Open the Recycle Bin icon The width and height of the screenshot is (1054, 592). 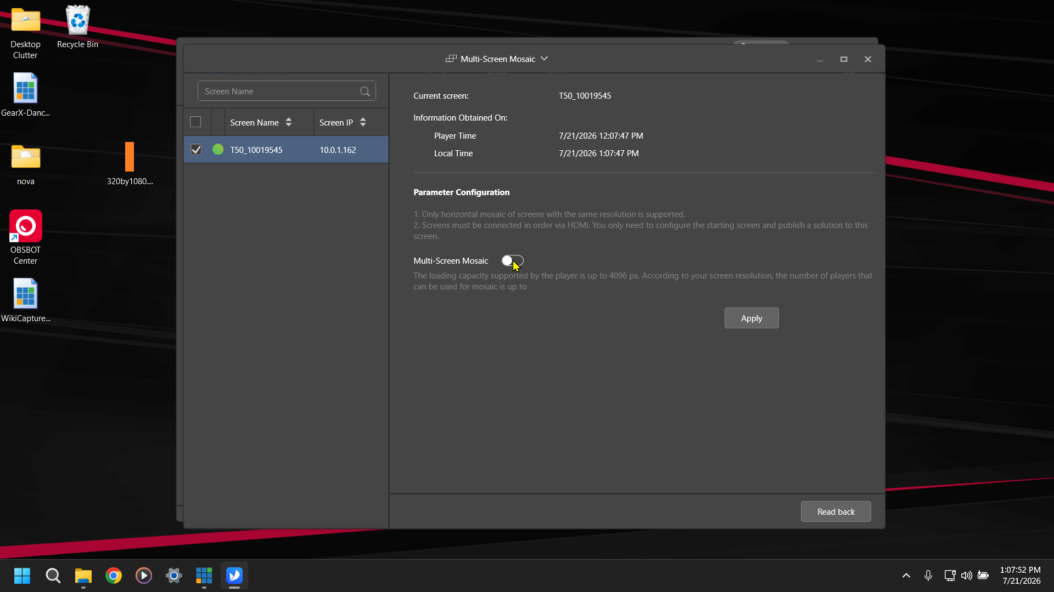pyautogui.click(x=77, y=27)
